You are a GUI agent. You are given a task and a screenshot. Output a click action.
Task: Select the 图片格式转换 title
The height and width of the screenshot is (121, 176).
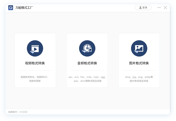139,63
